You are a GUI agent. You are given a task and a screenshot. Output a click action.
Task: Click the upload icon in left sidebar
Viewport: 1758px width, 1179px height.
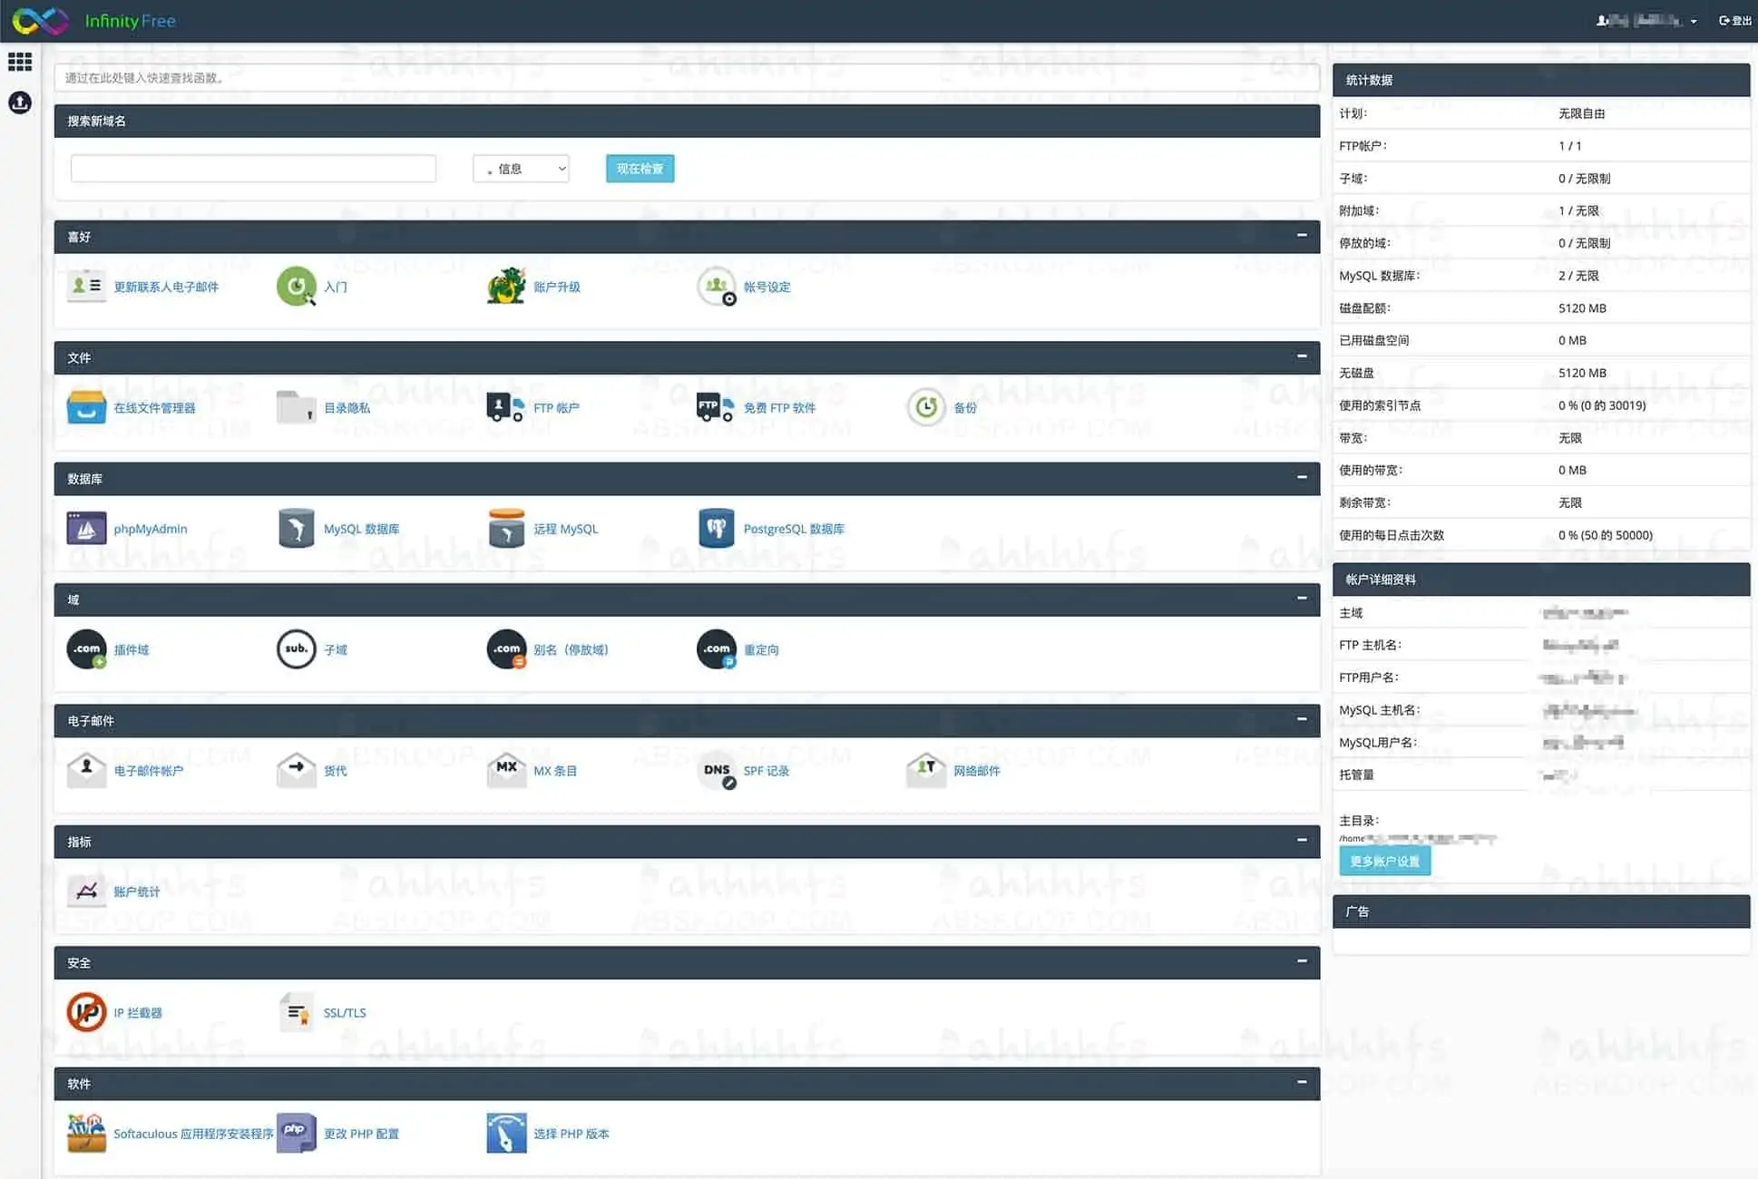tap(20, 102)
